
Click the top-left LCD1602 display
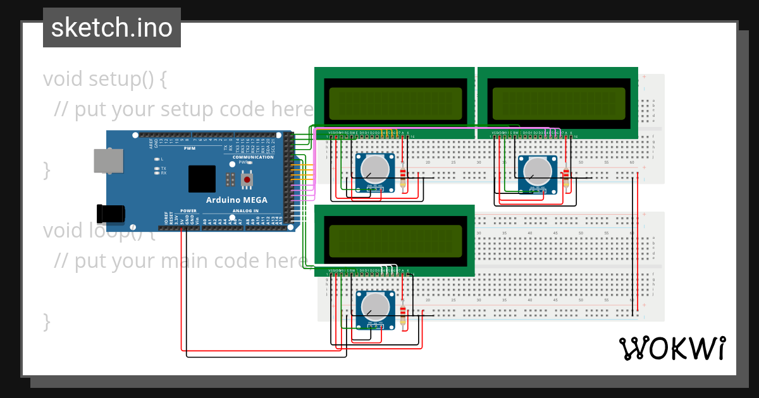click(395, 101)
